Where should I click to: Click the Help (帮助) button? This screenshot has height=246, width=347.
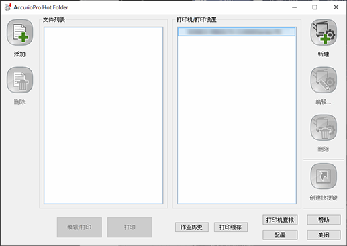coord(324,220)
